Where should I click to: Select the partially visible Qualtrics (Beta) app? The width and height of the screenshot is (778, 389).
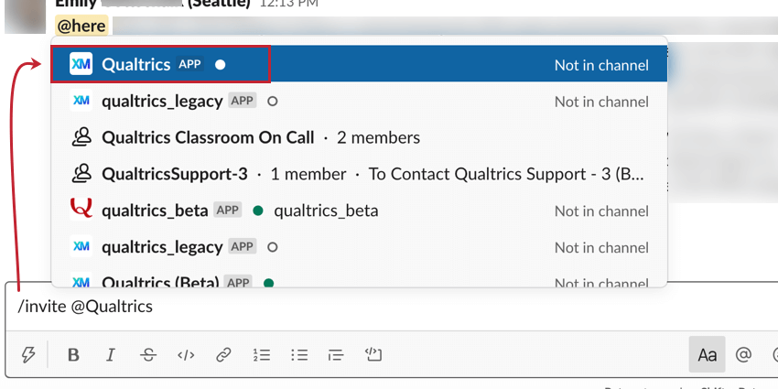(x=163, y=282)
